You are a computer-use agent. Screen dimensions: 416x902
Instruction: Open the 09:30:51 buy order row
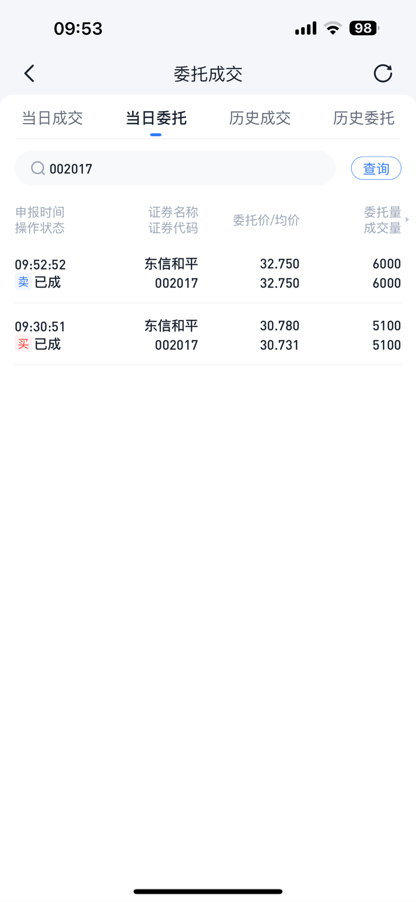[x=208, y=335]
